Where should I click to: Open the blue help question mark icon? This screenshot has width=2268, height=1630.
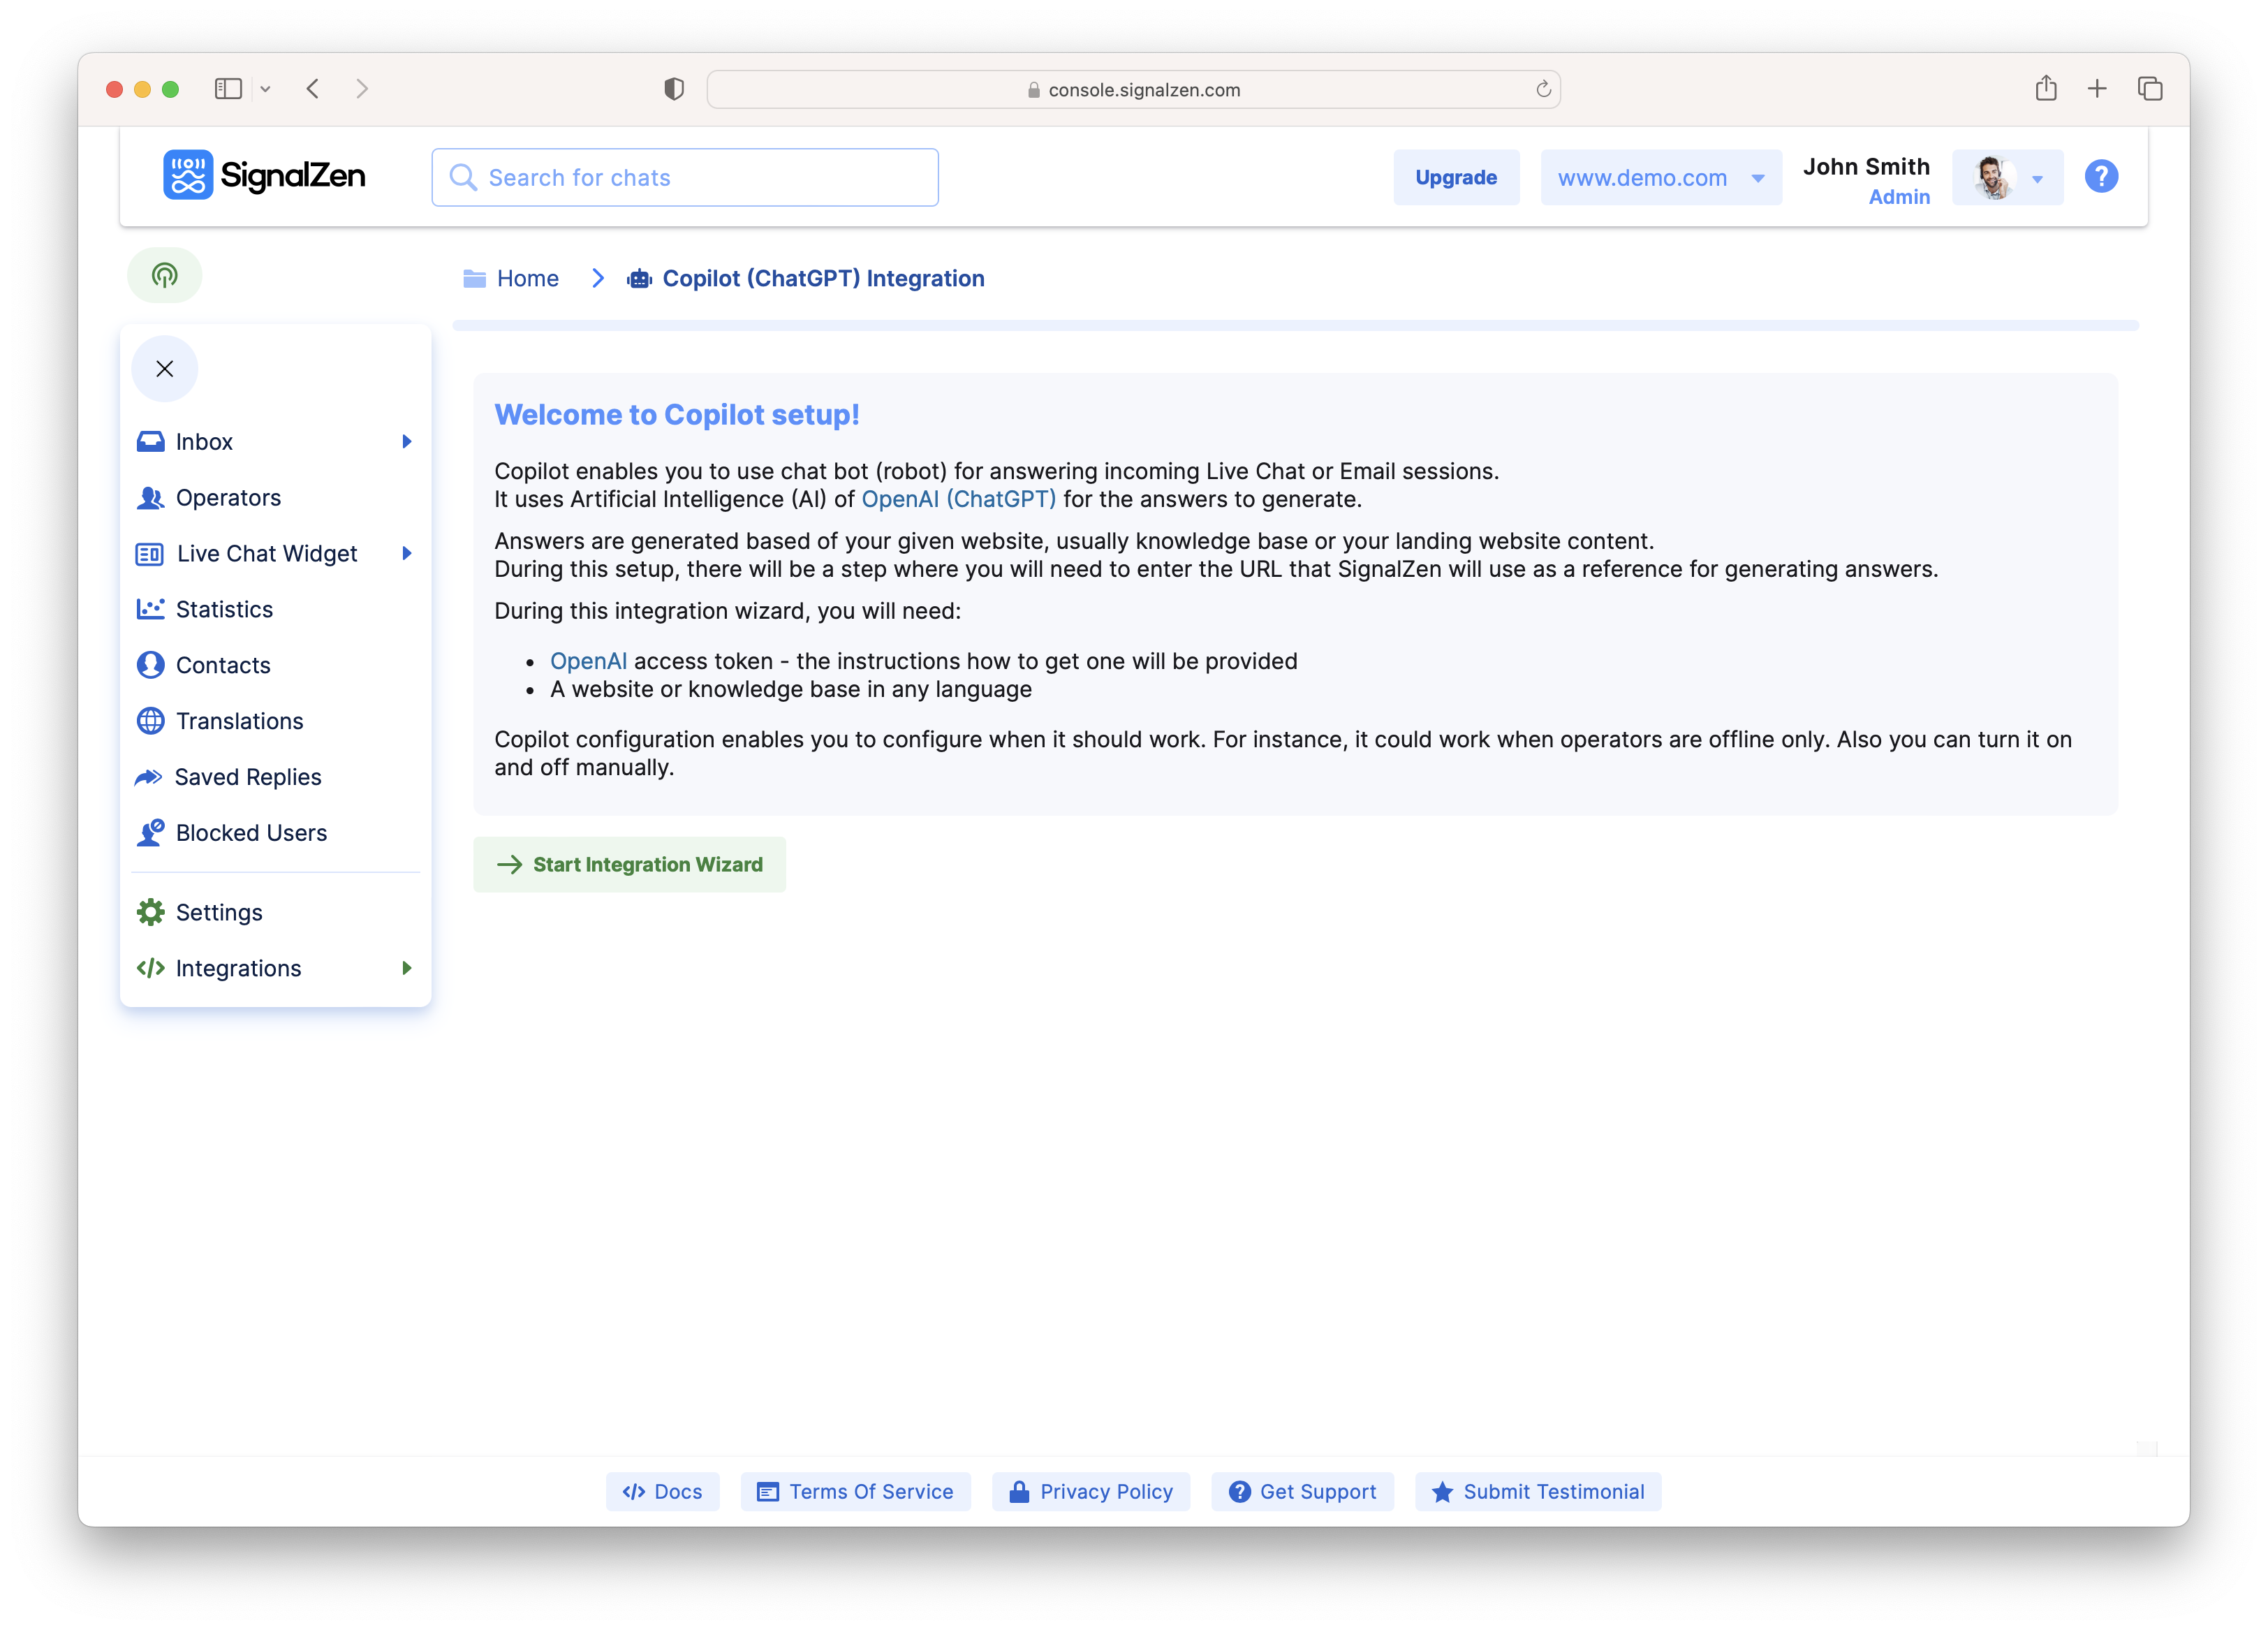click(x=2101, y=177)
